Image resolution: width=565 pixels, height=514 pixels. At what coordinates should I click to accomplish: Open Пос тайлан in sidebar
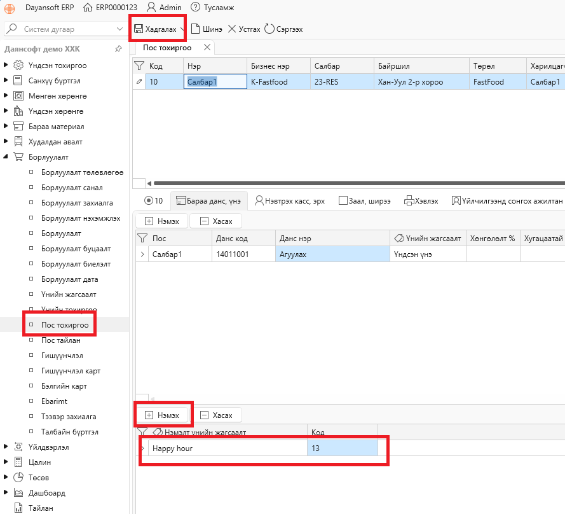click(x=60, y=340)
